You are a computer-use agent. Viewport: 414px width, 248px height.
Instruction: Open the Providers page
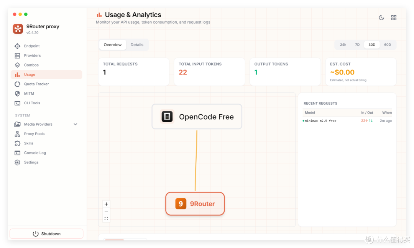point(46,55)
